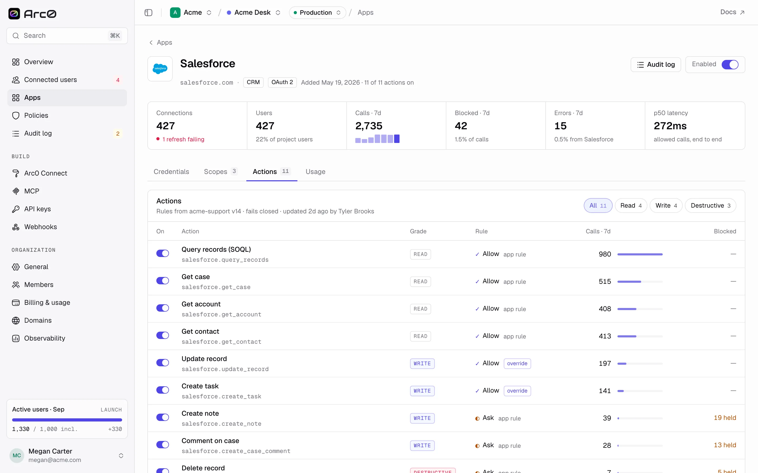Click the Apps breadcrumb in top bar
Screen dimensions: 758x473
click(x=365, y=13)
